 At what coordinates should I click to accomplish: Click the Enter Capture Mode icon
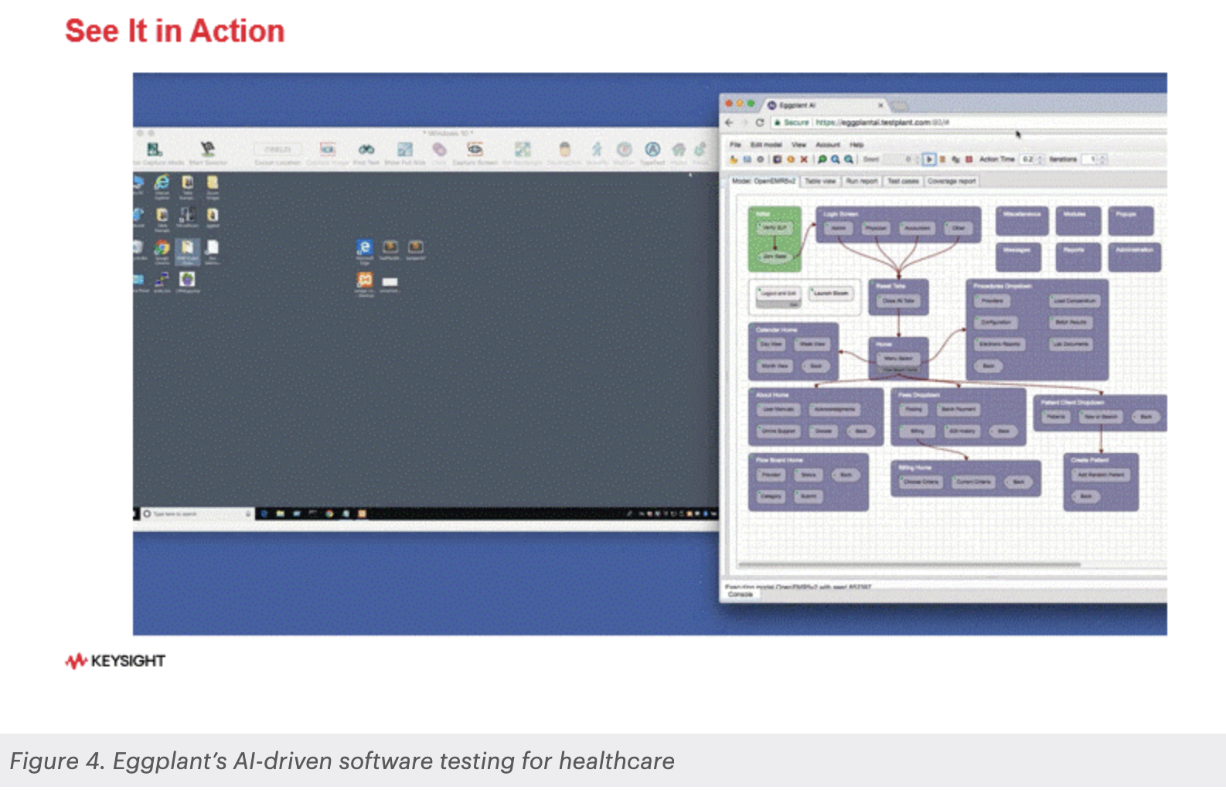[155, 148]
